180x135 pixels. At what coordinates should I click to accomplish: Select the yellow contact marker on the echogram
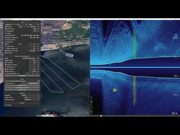[115, 90]
